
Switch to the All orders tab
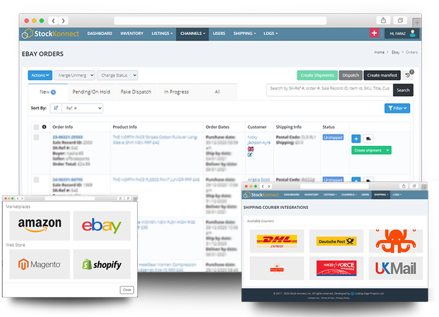click(x=217, y=92)
